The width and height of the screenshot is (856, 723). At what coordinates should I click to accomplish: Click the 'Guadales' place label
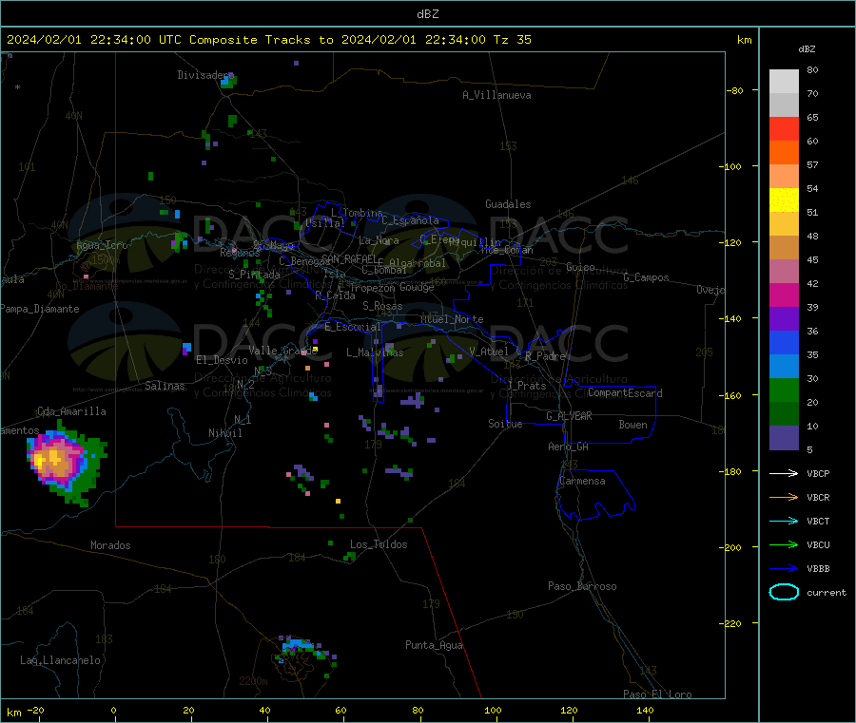coord(508,204)
